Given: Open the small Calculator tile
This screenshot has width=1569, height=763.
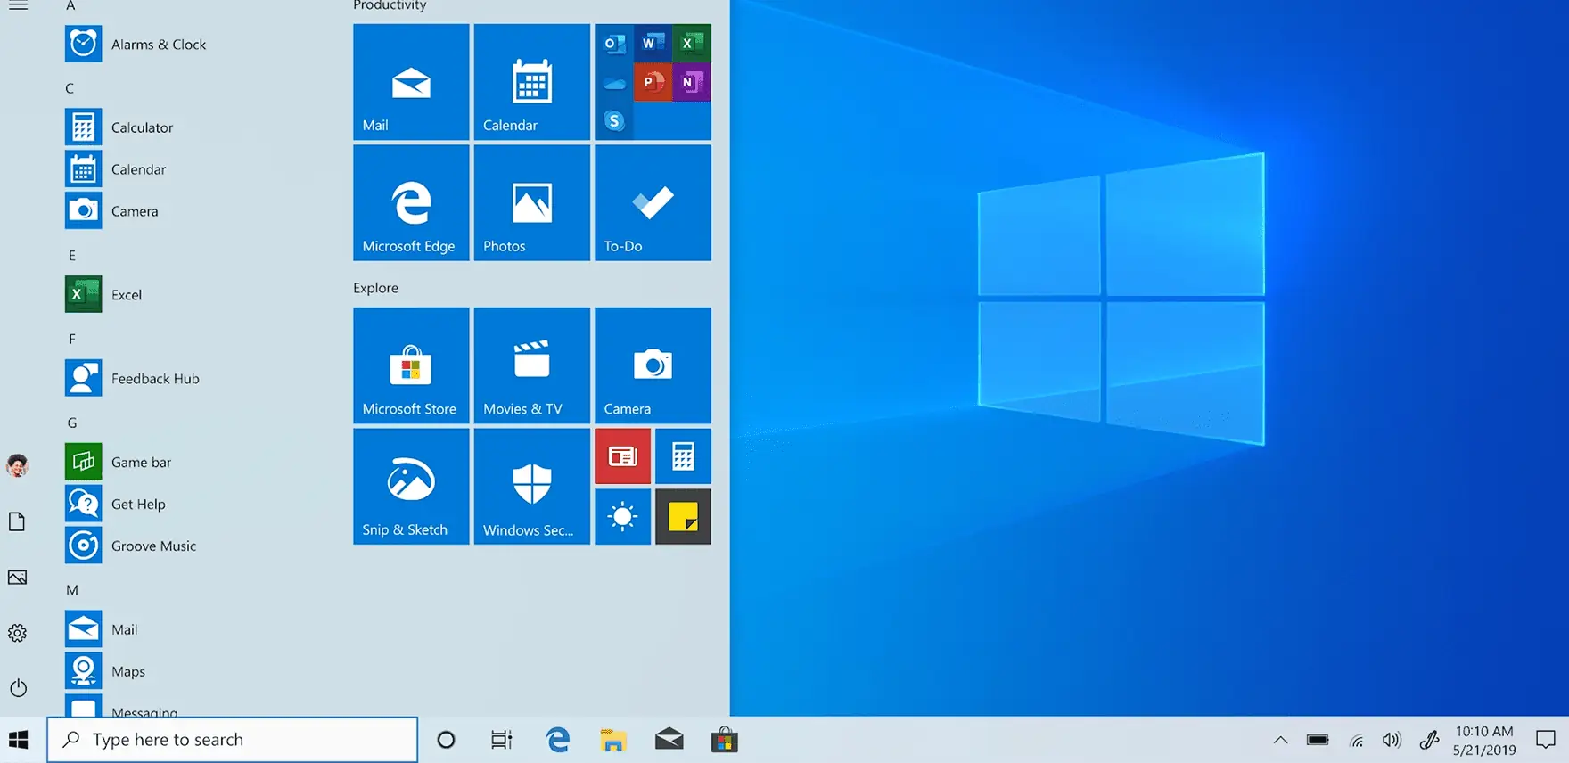Looking at the screenshot, I should pos(684,456).
